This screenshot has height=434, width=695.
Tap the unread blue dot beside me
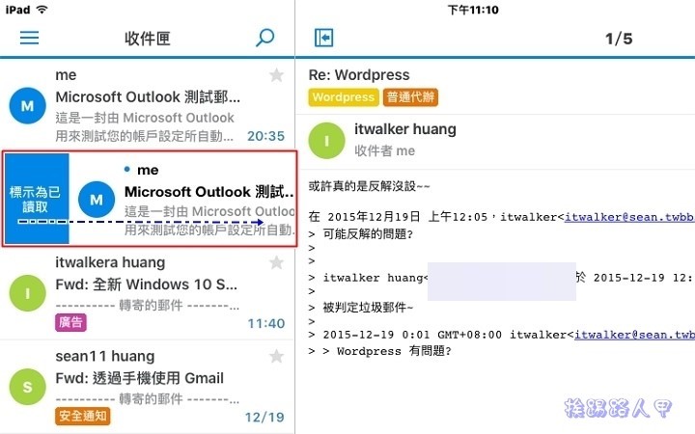pyautogui.click(x=127, y=169)
